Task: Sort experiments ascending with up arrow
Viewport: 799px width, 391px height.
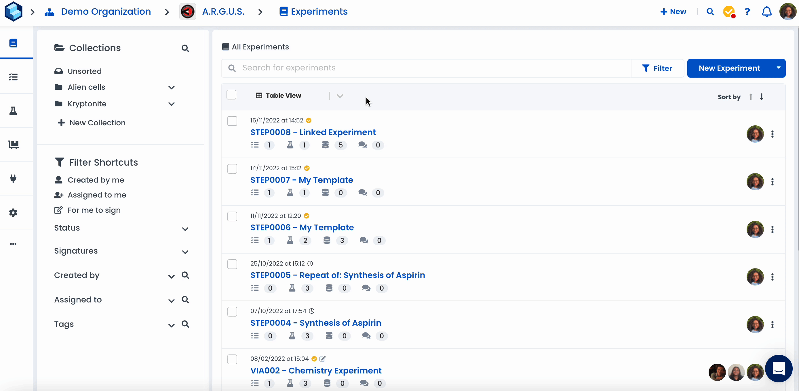Action: click(x=751, y=97)
